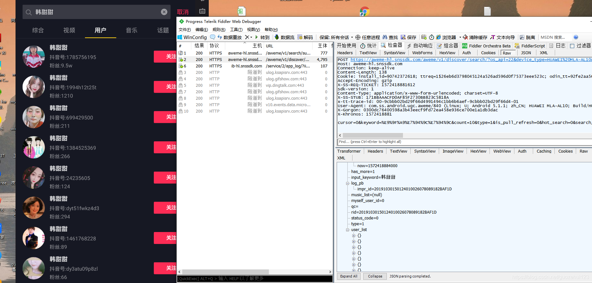The width and height of the screenshot is (592, 283).
Task: Click the Clear Cache (清除缓存) icon
Action: coord(465,37)
